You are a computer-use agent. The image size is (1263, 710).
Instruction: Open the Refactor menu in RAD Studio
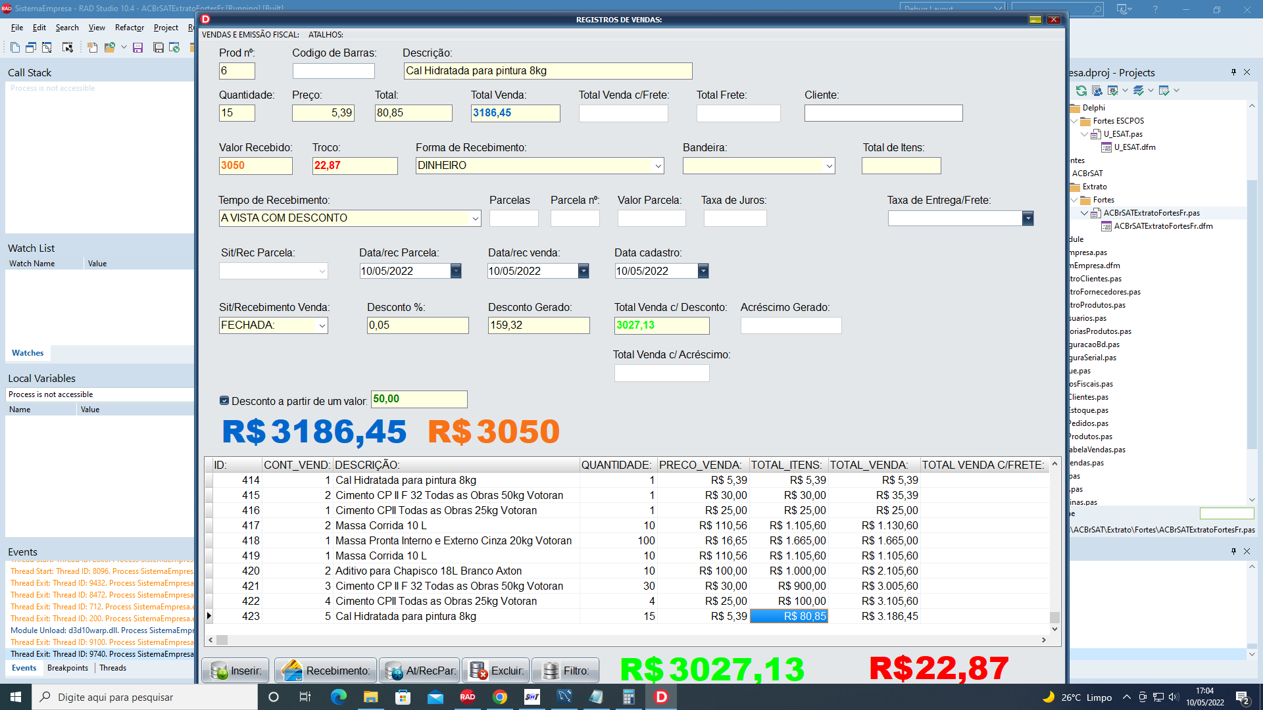130,28
